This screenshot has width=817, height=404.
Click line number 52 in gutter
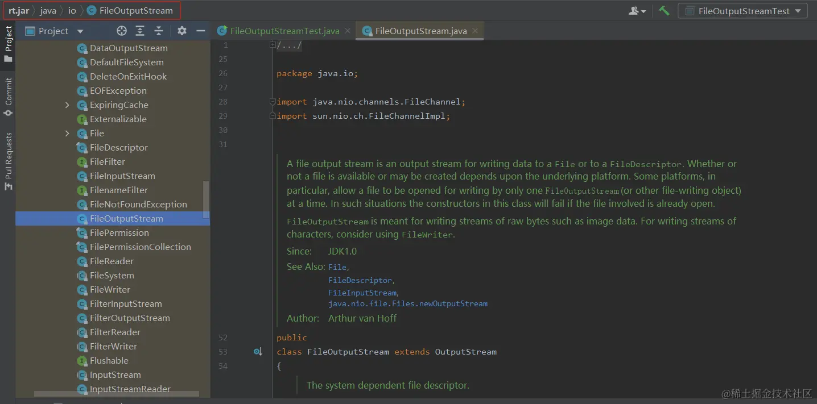pos(222,338)
